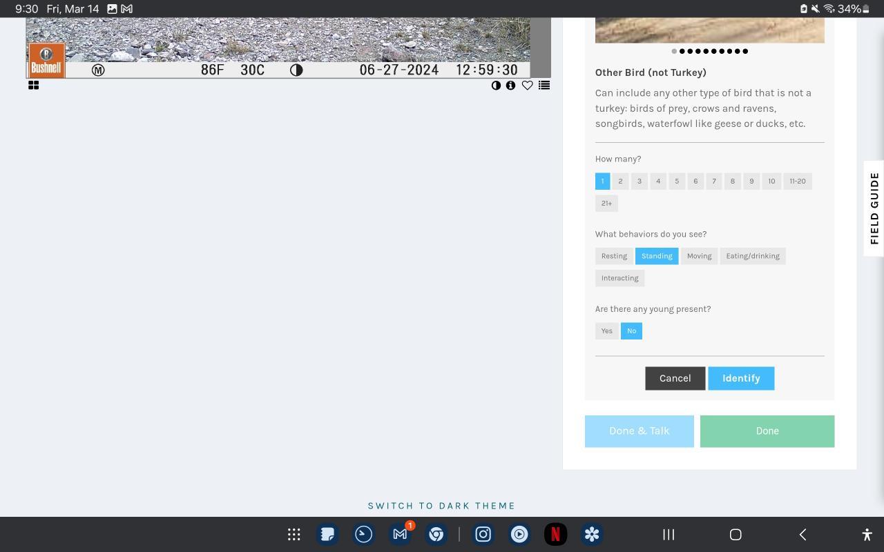Launch the notes app from the taskbar
This screenshot has width=884, height=552.
tap(327, 535)
